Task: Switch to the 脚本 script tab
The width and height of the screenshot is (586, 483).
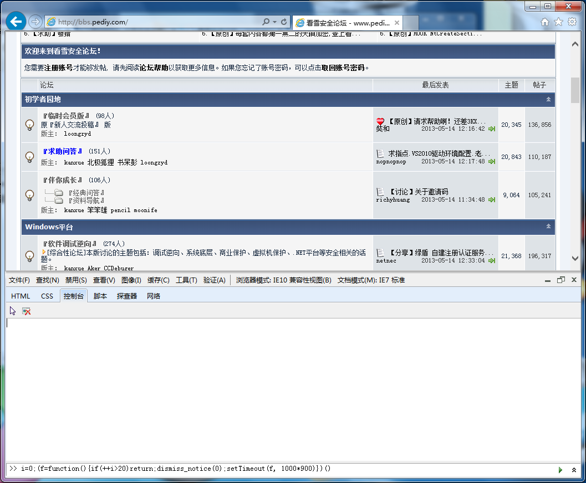Action: pos(100,296)
